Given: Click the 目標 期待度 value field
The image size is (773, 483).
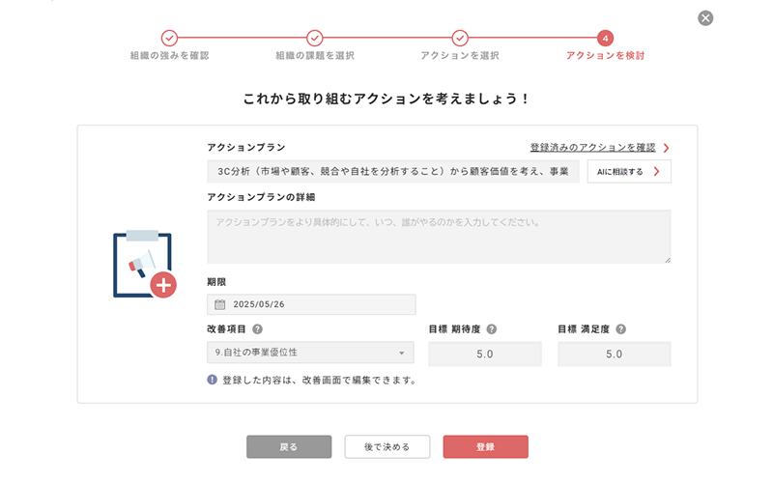Looking at the screenshot, I should tap(485, 354).
